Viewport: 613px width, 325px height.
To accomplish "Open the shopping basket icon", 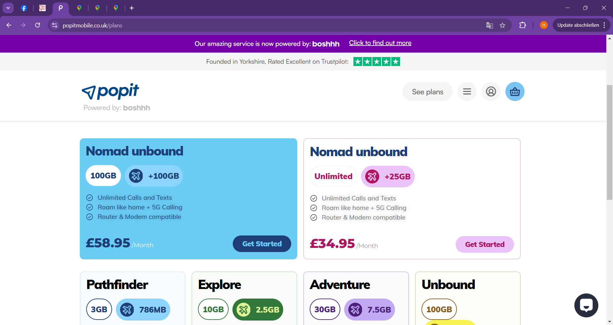I will click(515, 92).
